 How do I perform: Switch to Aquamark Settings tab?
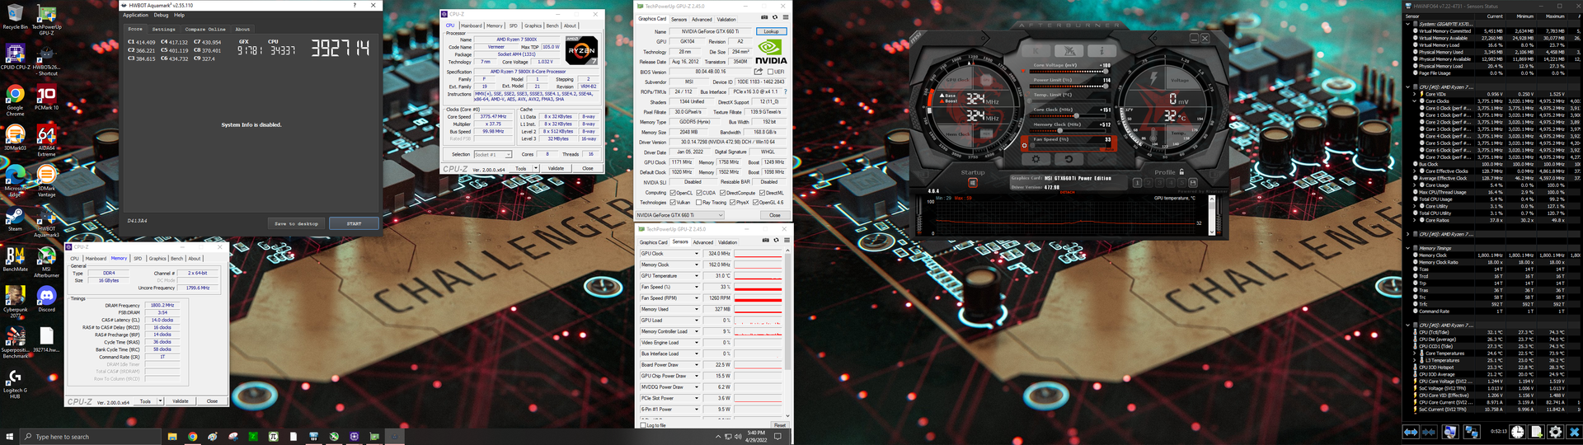(163, 29)
